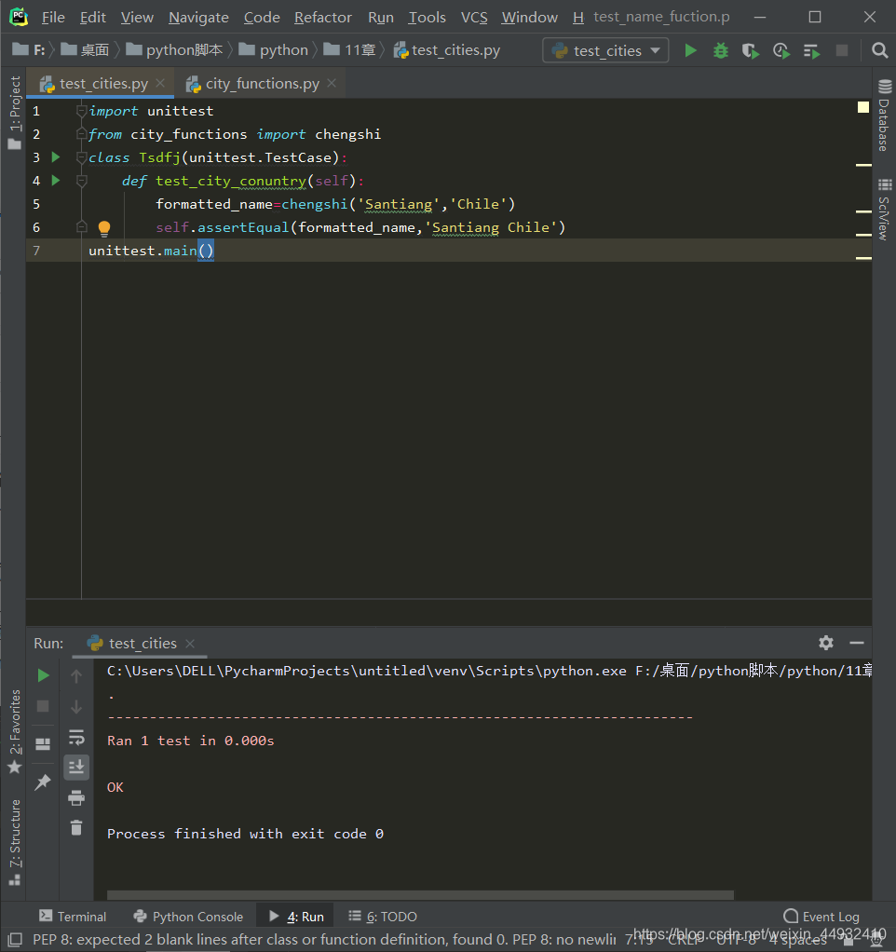896x952 pixels.
Task: Open Search Everywhere magnifier icon
Action: pos(879,50)
